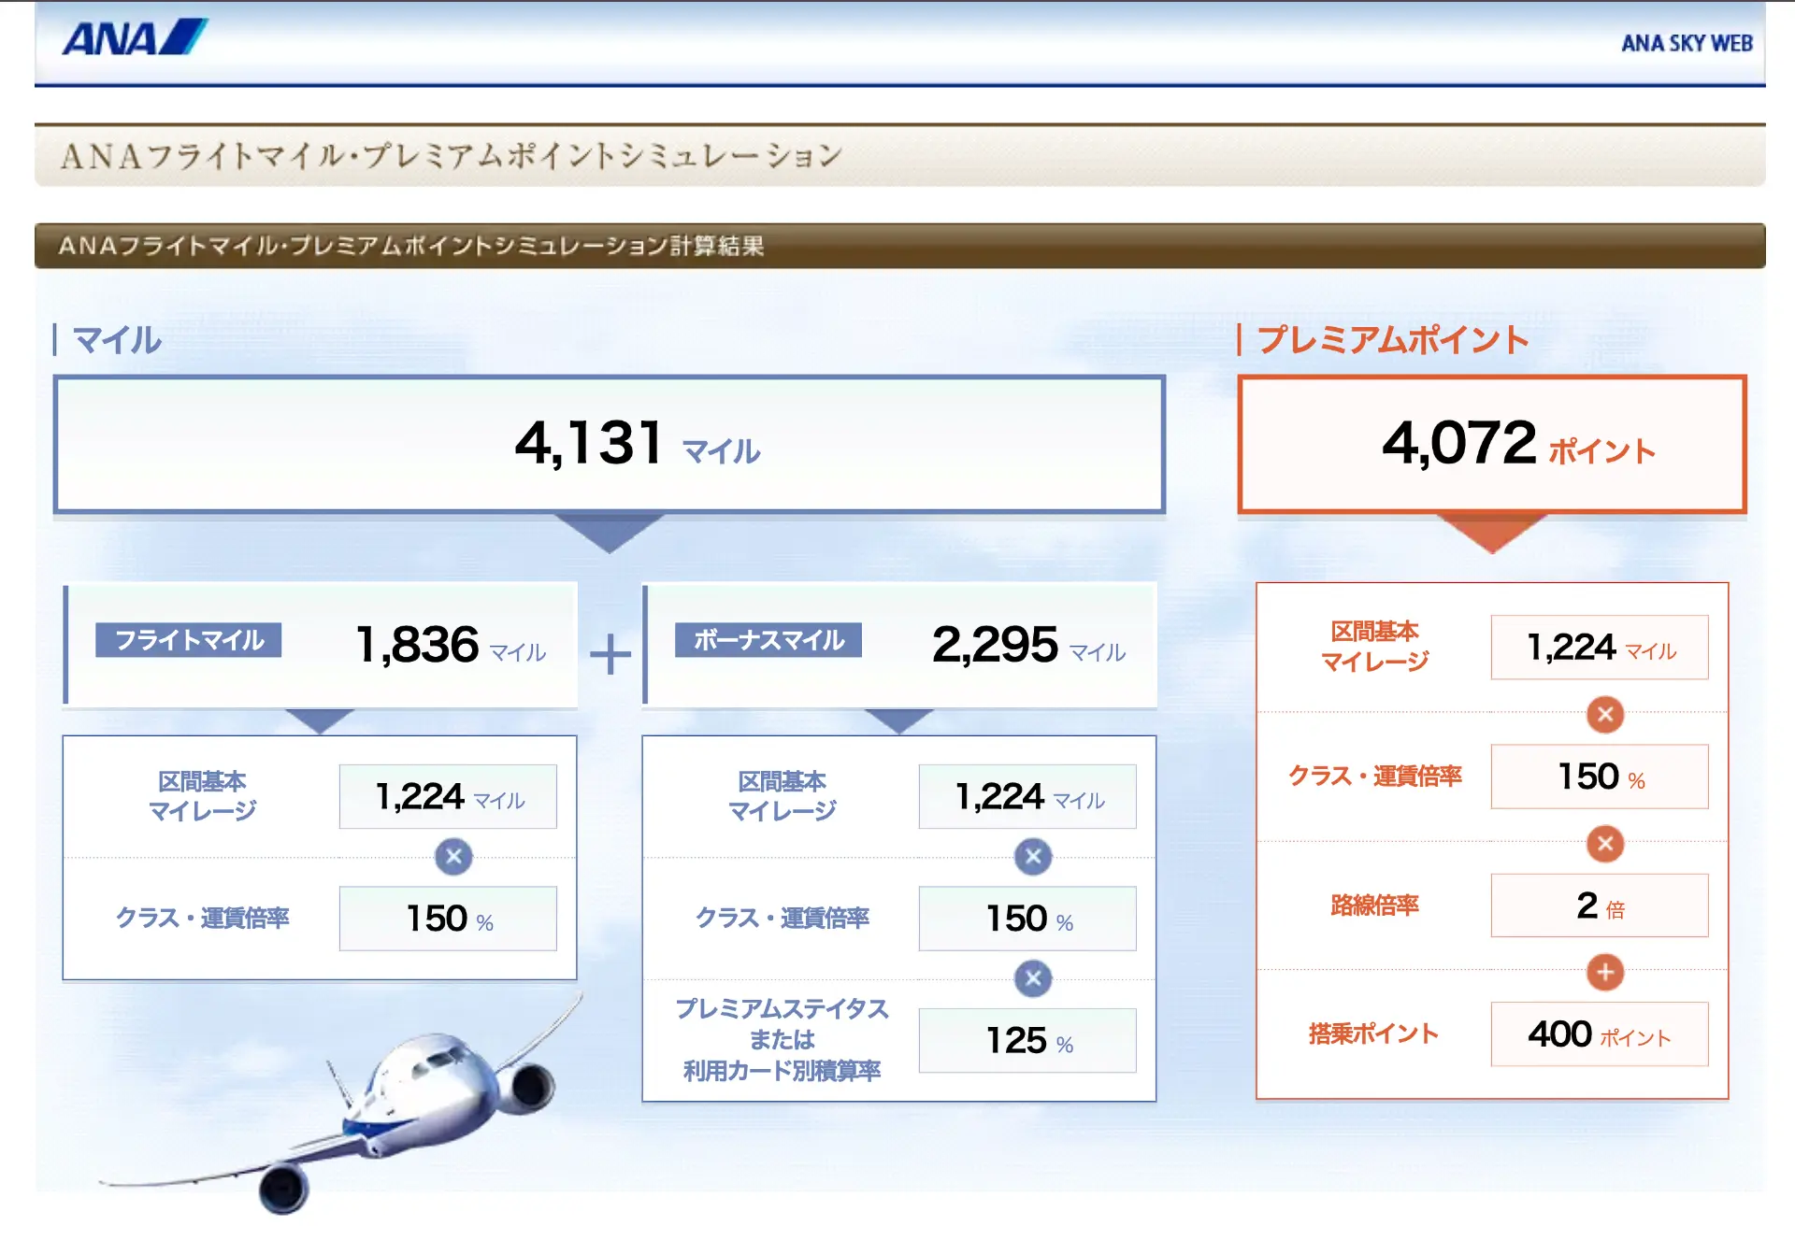Screen dimensions: 1795x1240
Task: Click the ANA logo in header
Action: click(x=135, y=38)
